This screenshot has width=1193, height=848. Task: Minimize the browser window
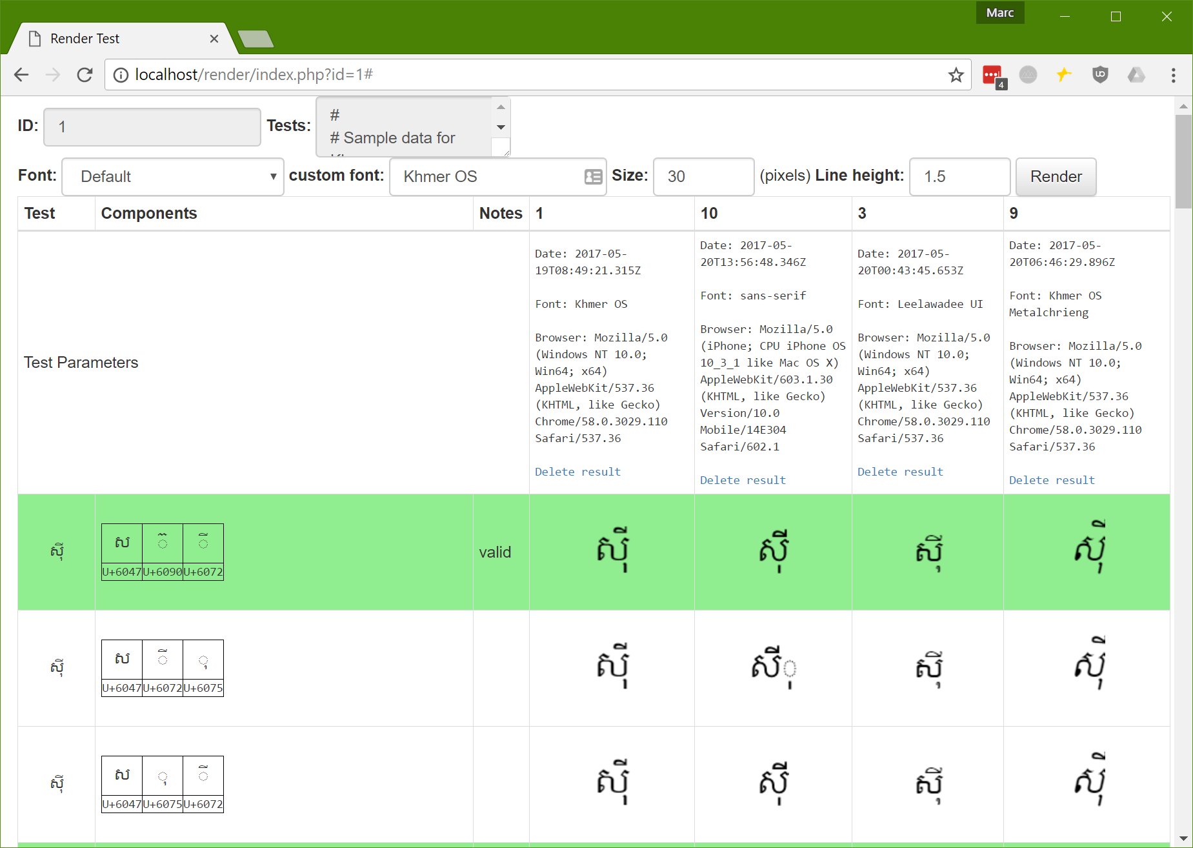point(1065,17)
